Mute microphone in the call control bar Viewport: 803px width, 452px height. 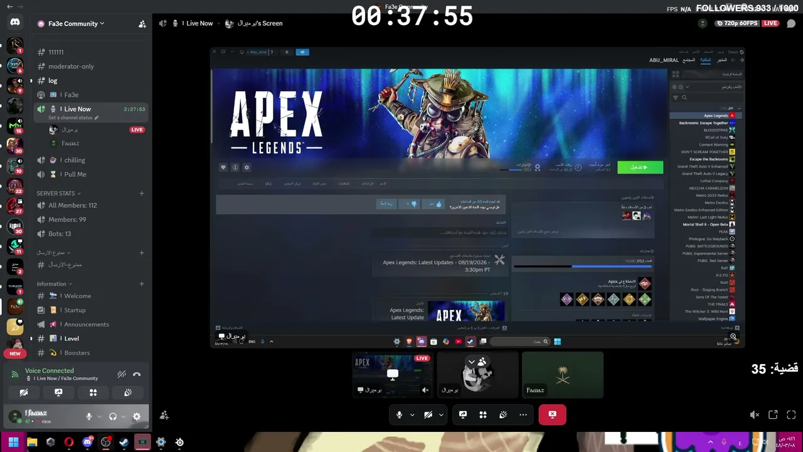[399, 414]
